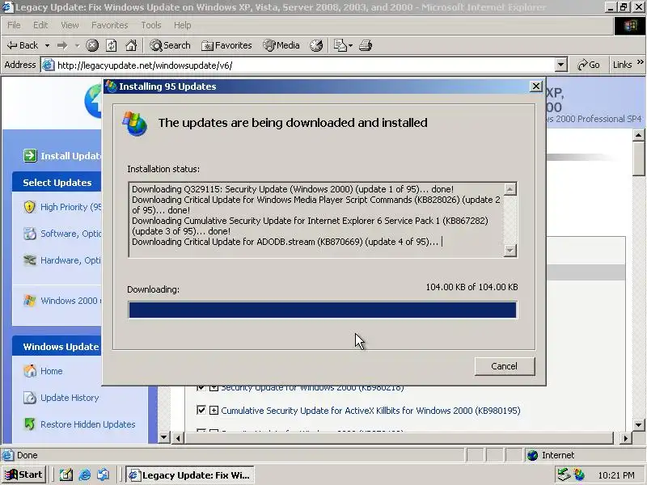
Task: Open the Software, Optional link
Action: coord(70,234)
